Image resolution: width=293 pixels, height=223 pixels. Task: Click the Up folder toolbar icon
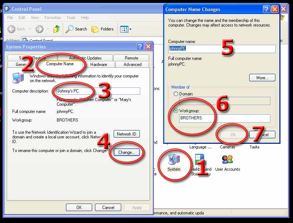click(57, 29)
